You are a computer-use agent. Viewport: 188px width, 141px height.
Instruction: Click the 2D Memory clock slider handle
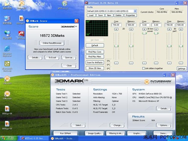(131, 46)
